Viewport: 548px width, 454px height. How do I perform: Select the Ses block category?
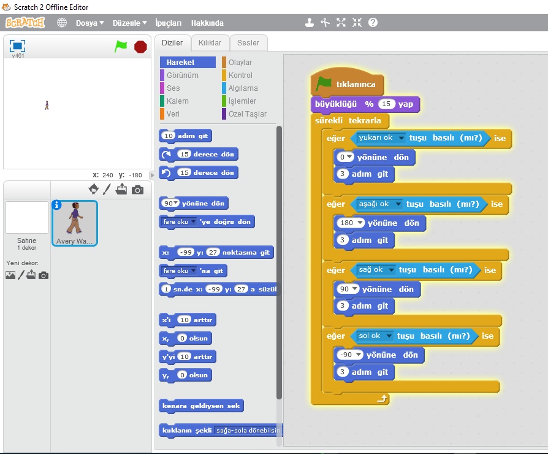173,88
